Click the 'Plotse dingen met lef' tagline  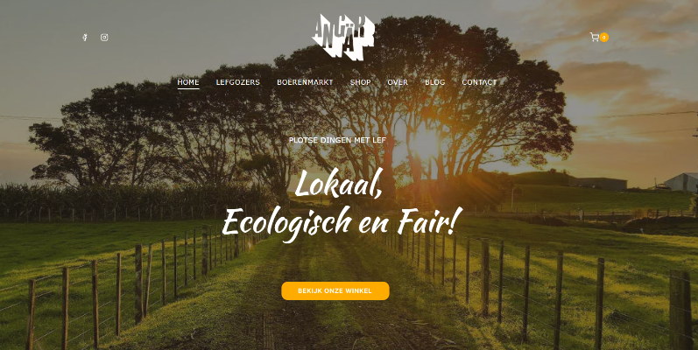pyautogui.click(x=337, y=140)
